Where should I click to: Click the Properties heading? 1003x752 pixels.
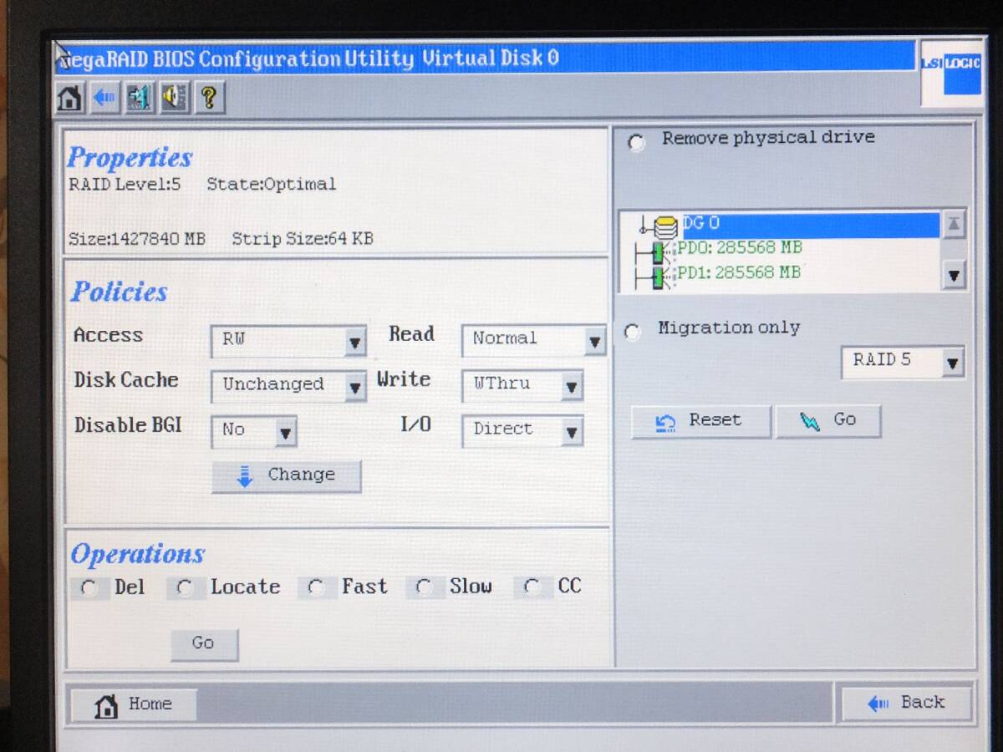pos(130,157)
